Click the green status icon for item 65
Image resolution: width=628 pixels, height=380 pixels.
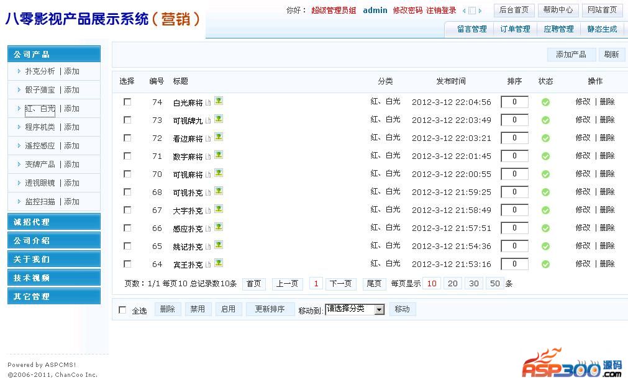tap(545, 247)
